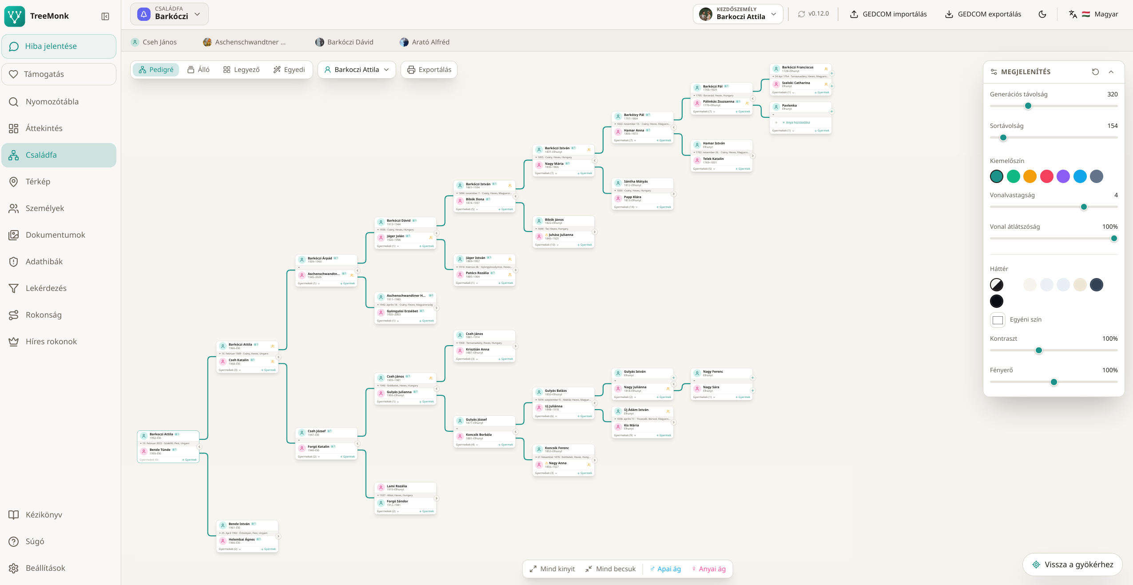Open the language translation icon
1133x585 pixels.
click(1073, 14)
